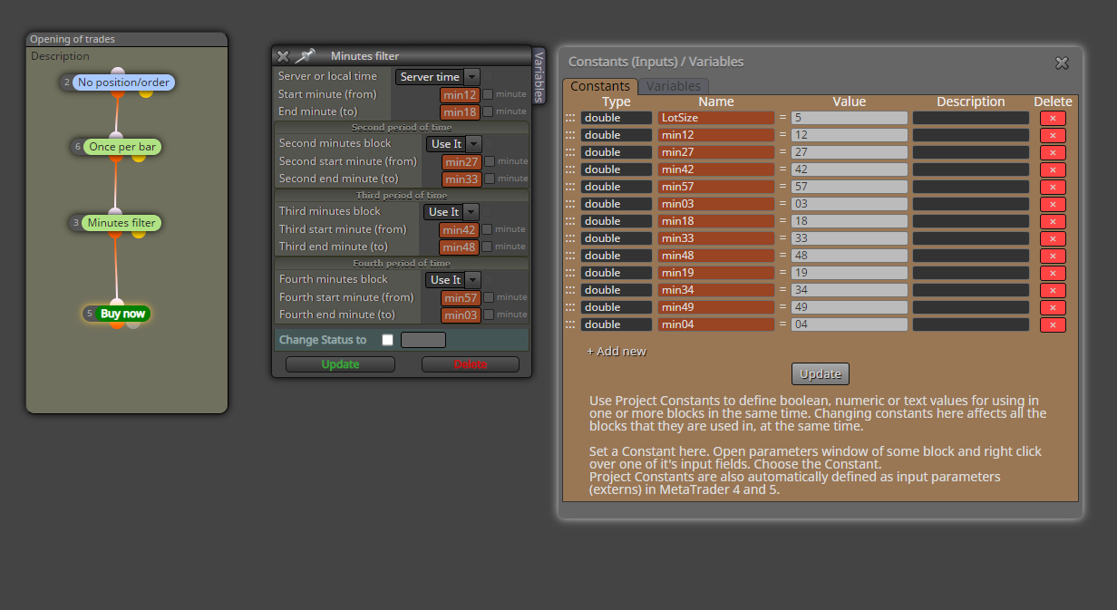Open Second minutes block Use It dropdown
This screenshot has width=1117, height=610.
point(454,144)
